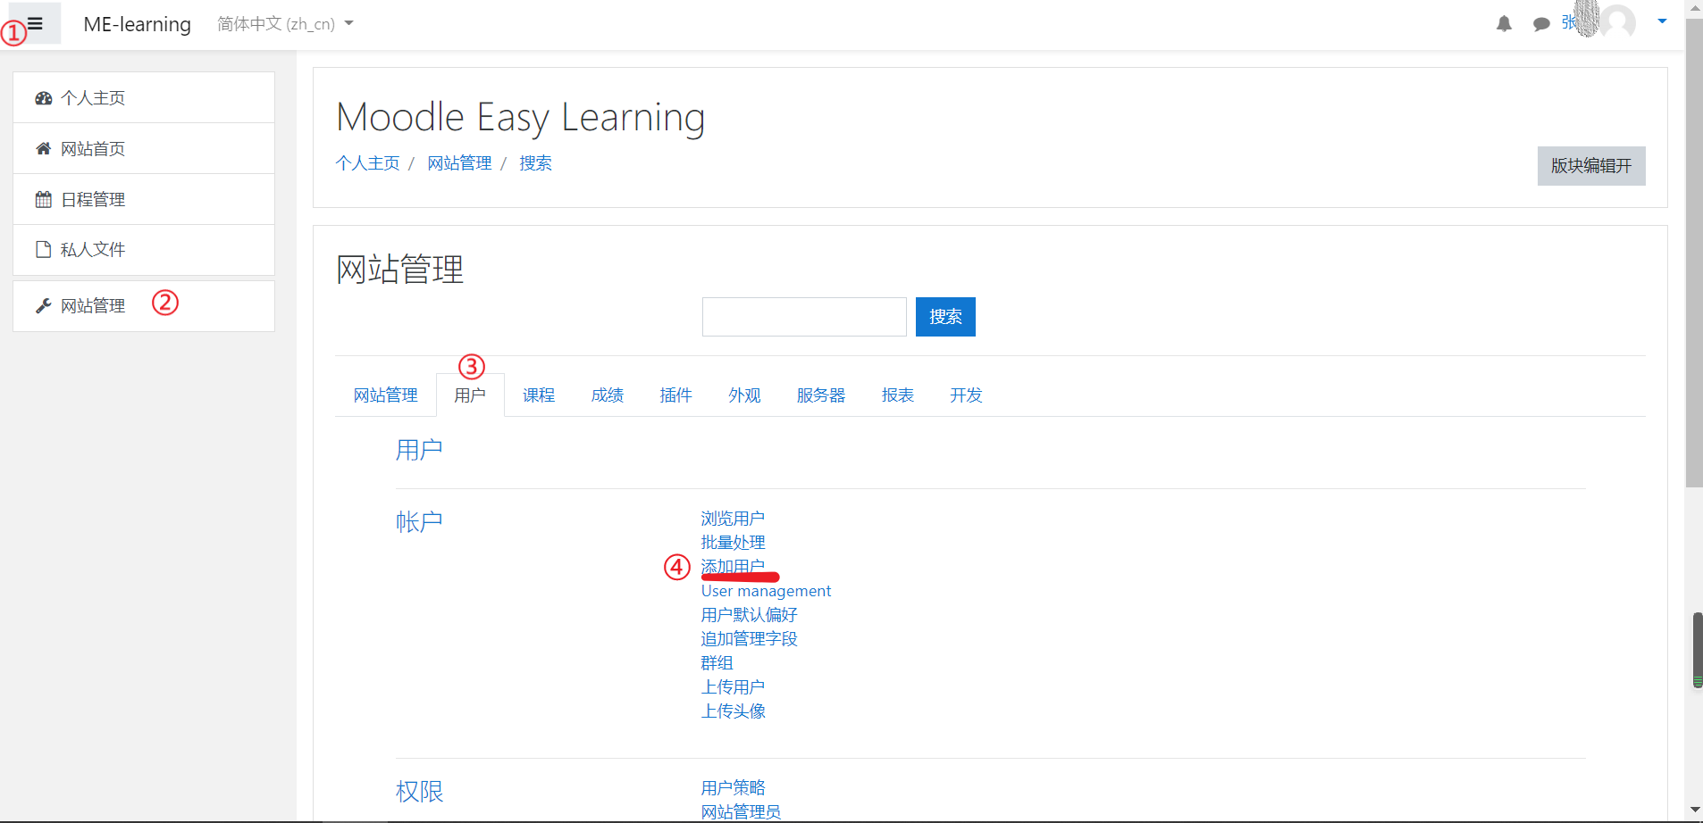
Task: Click the 上传用户 link
Action: click(733, 686)
